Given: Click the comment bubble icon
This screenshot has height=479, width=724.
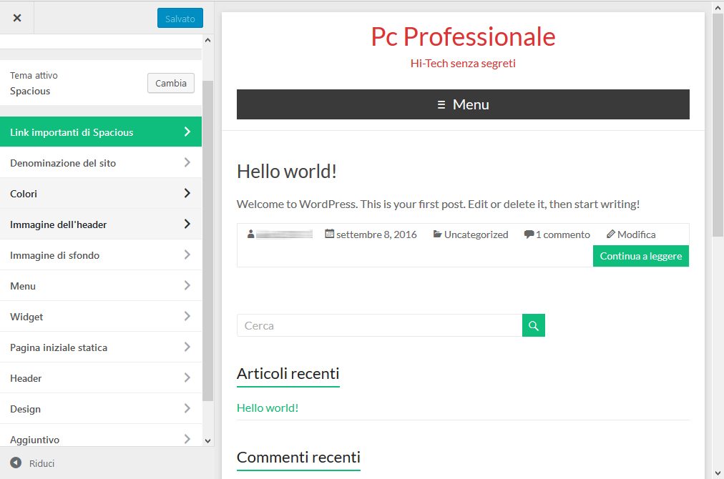Looking at the screenshot, I should [529, 234].
